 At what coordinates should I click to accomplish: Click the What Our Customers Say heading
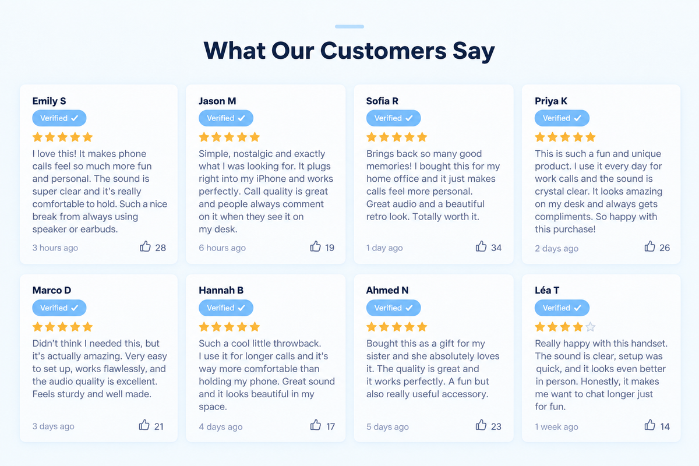349,51
